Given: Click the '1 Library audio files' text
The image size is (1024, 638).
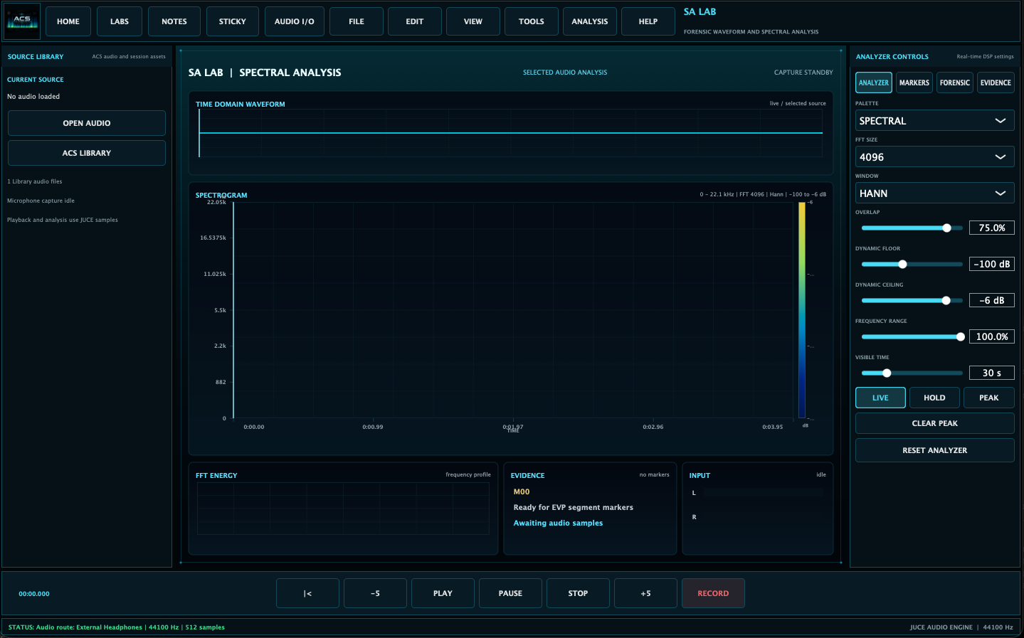Looking at the screenshot, I should (35, 181).
